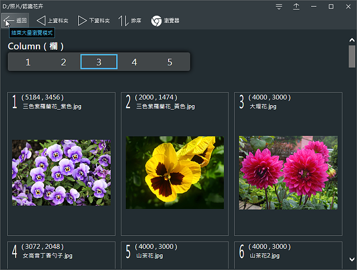Open in 瀏覽器 Chrome browser icon
This screenshot has width=357, height=270.
[165, 21]
